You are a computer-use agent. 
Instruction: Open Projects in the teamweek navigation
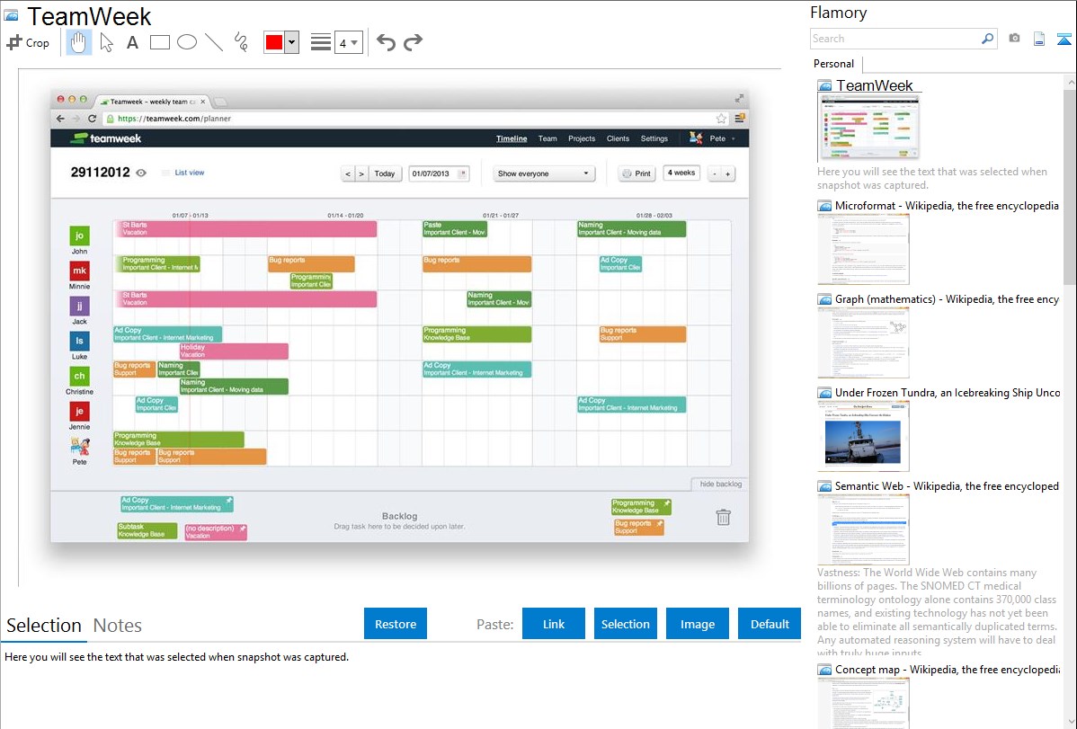point(582,138)
